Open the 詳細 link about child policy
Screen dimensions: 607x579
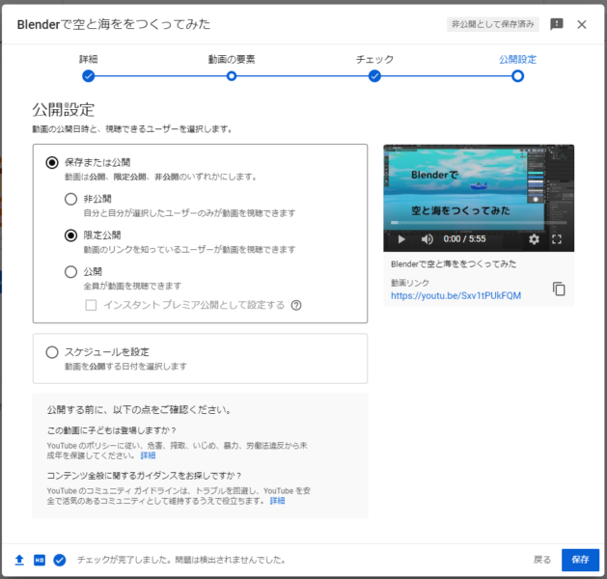click(x=148, y=455)
